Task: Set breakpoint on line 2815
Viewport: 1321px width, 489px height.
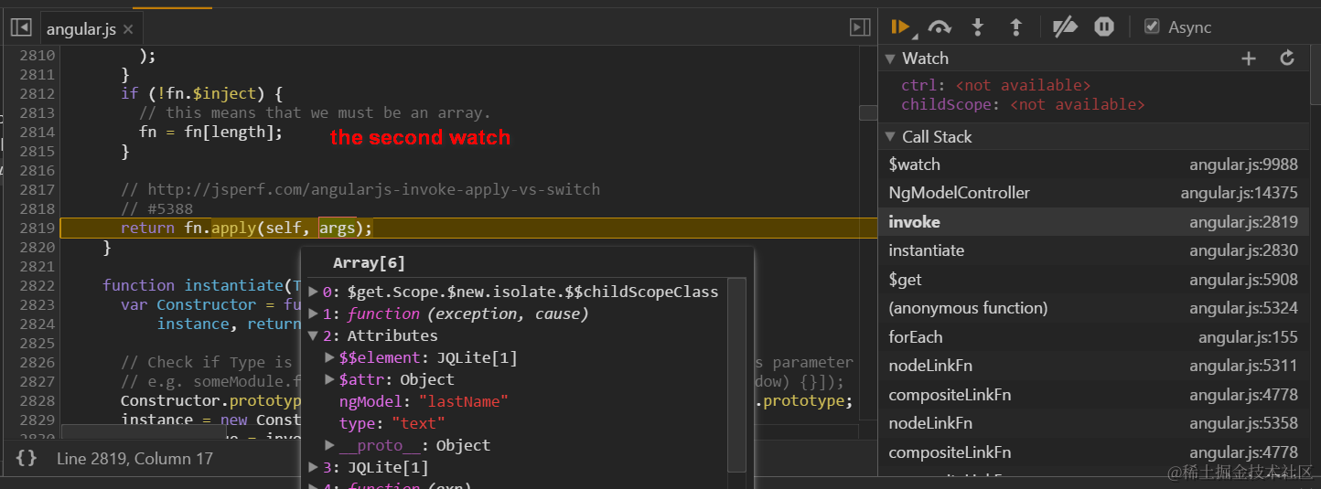Action: click(x=37, y=151)
